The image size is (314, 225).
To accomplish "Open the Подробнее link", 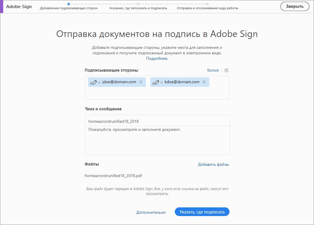I will pyautogui.click(x=157, y=59).
